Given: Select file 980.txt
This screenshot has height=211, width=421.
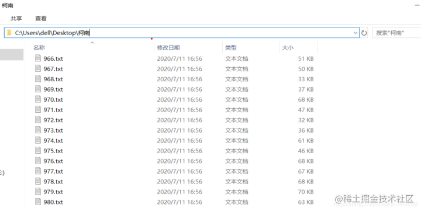Looking at the screenshot, I should (x=53, y=202).
